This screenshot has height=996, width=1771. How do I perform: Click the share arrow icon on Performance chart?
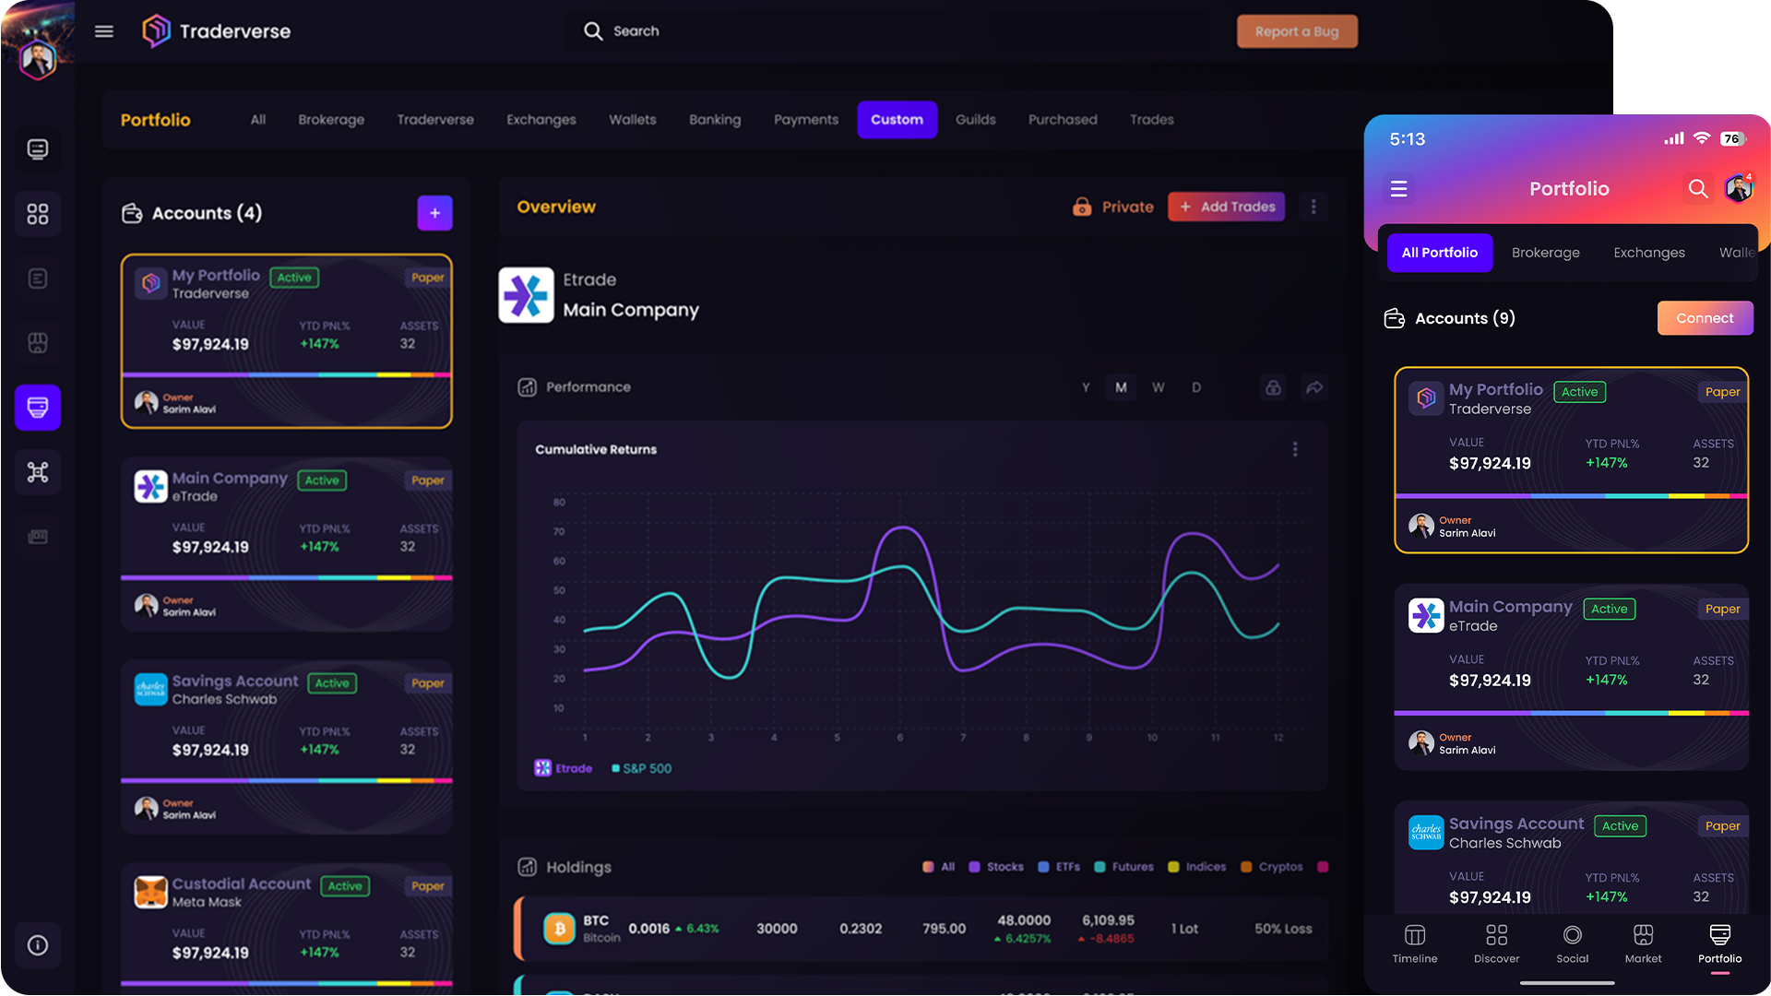(x=1314, y=387)
